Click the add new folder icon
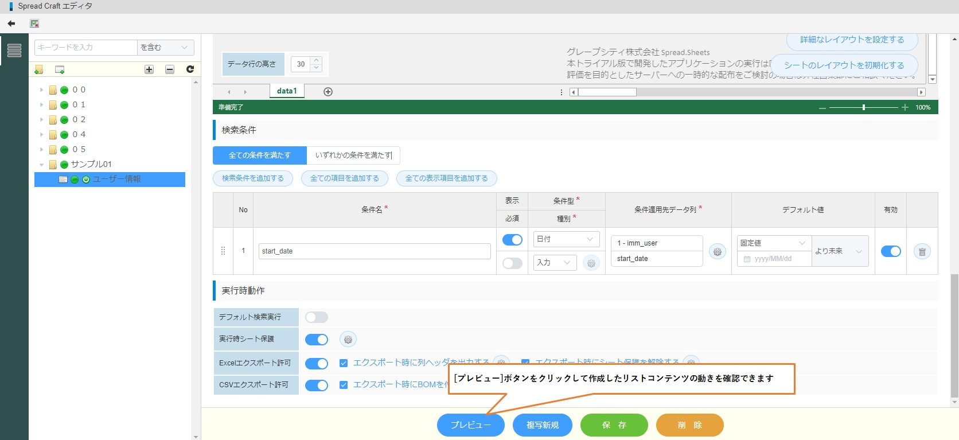 pyautogui.click(x=39, y=69)
